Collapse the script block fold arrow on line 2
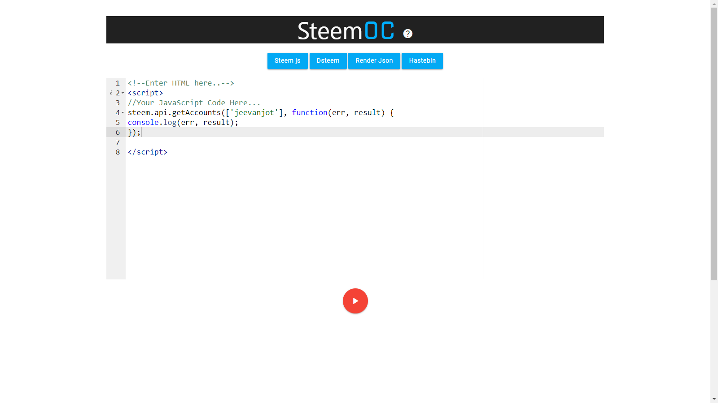Viewport: 718px width, 403px height. pyautogui.click(x=123, y=93)
